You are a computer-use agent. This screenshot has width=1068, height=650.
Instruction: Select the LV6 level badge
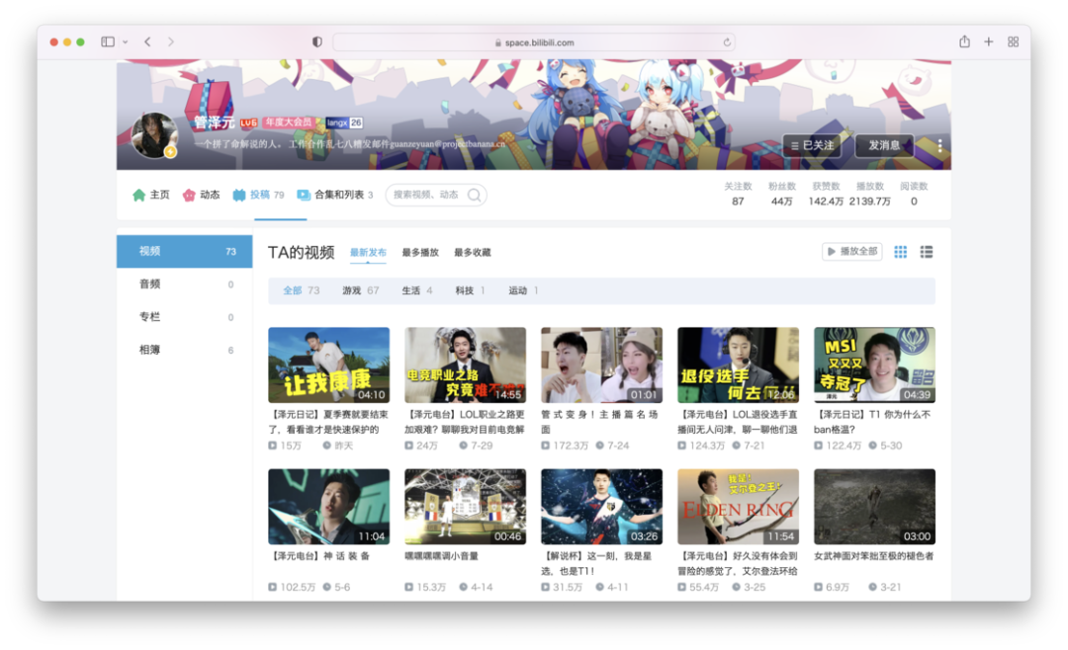coord(248,122)
